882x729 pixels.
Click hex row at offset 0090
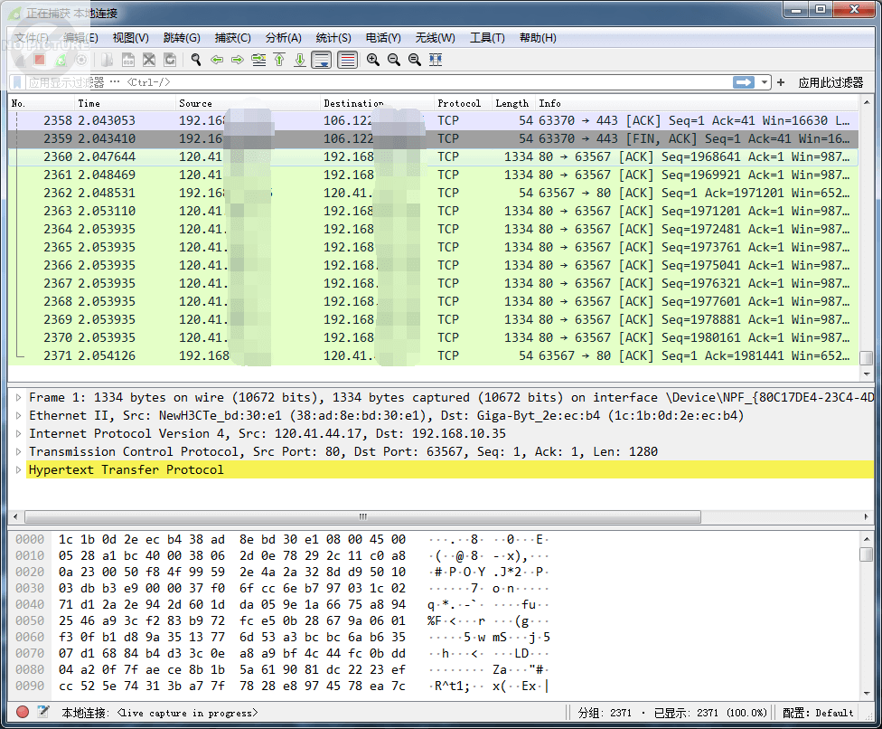point(283,686)
